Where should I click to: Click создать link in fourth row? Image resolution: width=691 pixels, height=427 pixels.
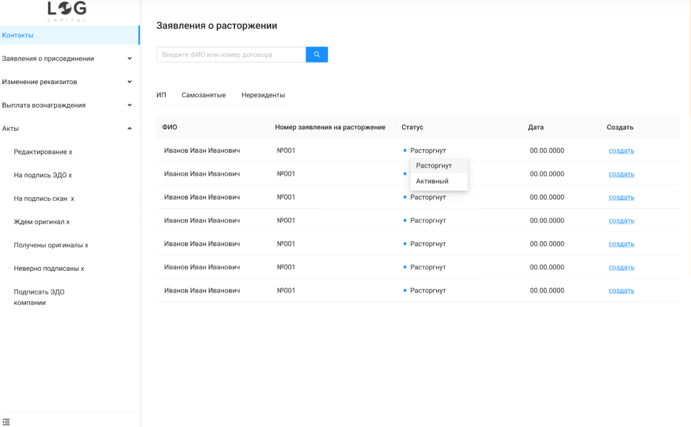coord(621,221)
